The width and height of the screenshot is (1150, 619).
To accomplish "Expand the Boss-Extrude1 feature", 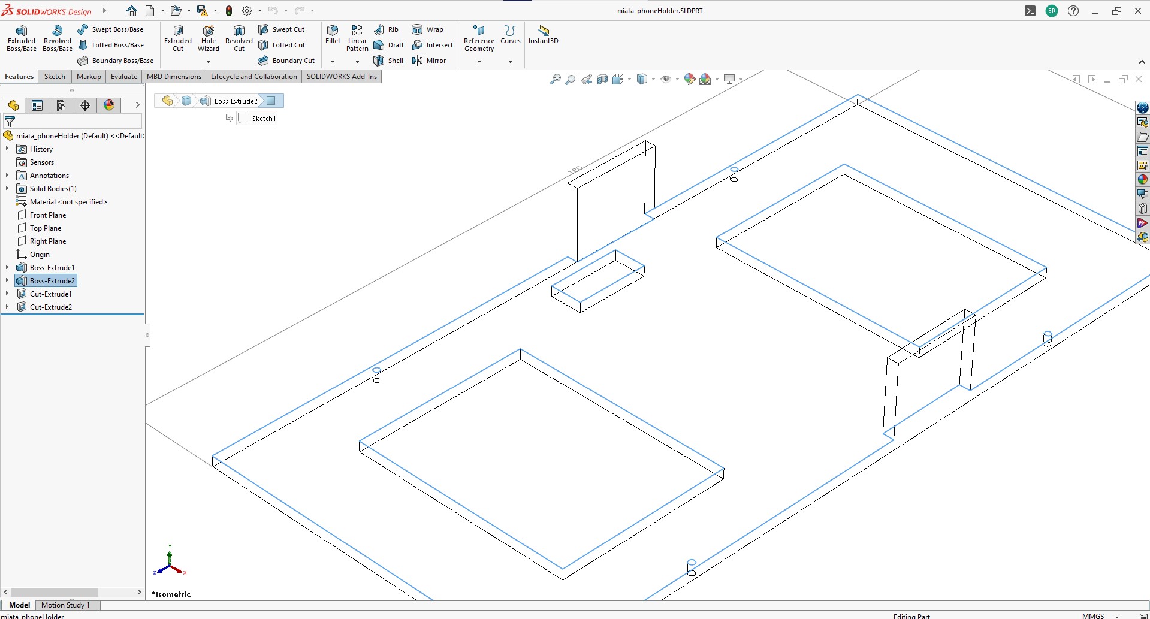I will point(7,267).
